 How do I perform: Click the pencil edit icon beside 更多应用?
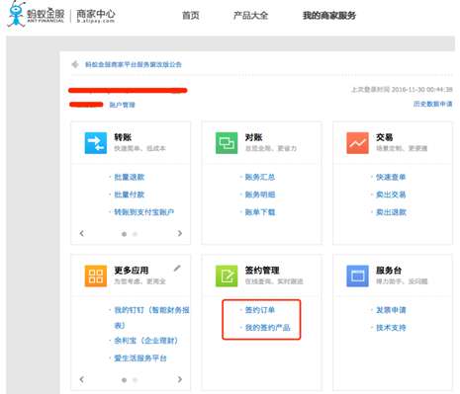(x=177, y=269)
